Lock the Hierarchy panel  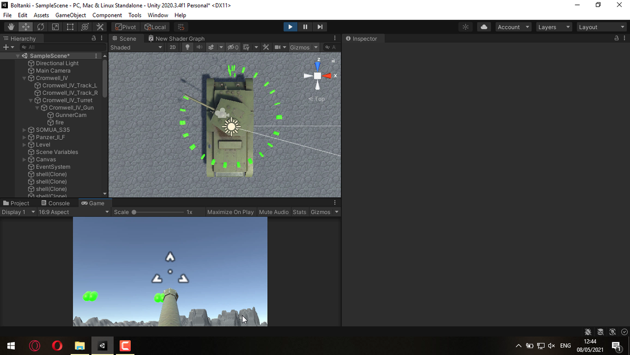click(94, 38)
